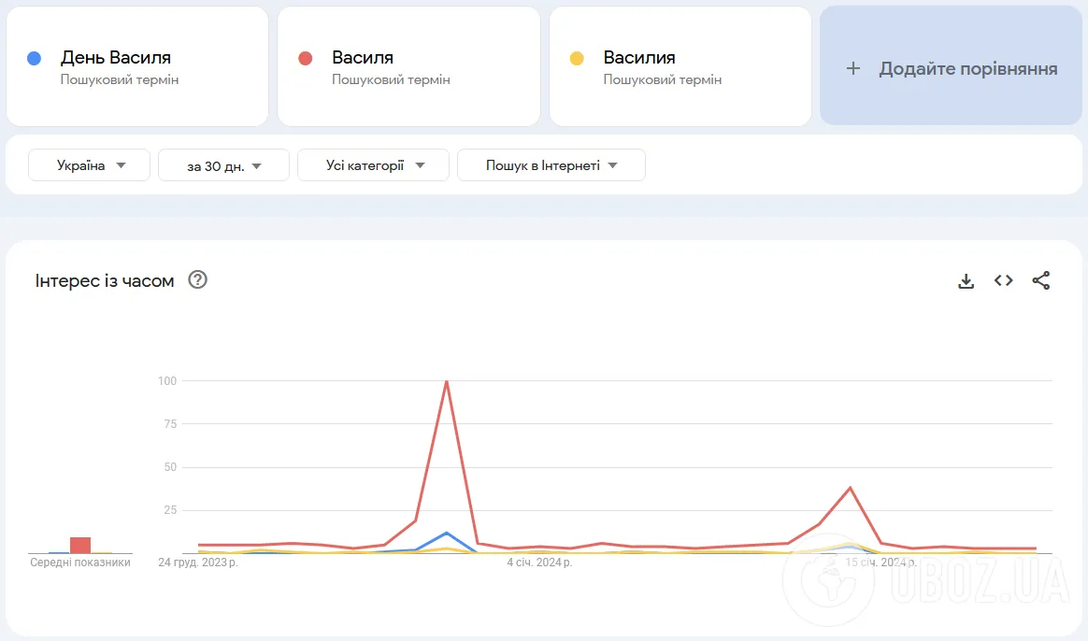Edit the День Василя search term card
The image size is (1088, 641).
point(137,66)
